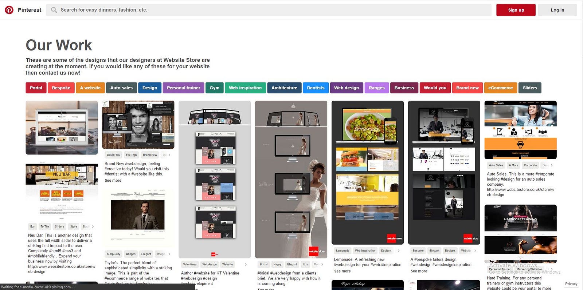Select the large Bespoke category chip under the description
The width and height of the screenshot is (583, 290).
(61, 88)
